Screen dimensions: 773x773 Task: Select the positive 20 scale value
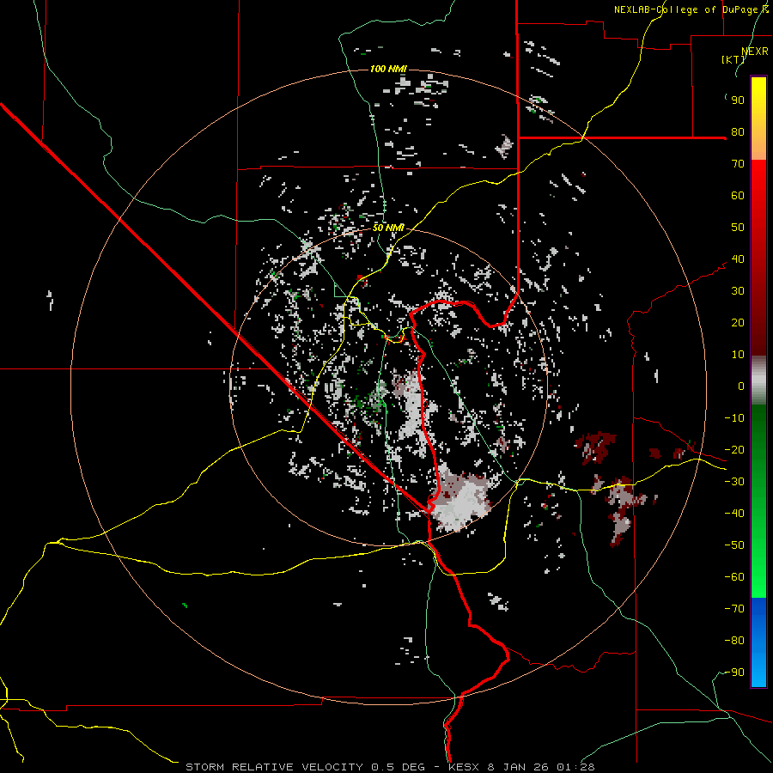point(738,323)
